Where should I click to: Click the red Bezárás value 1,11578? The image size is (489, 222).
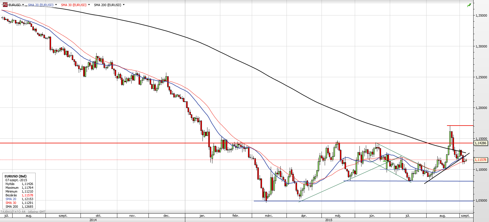pyautogui.click(x=27, y=195)
